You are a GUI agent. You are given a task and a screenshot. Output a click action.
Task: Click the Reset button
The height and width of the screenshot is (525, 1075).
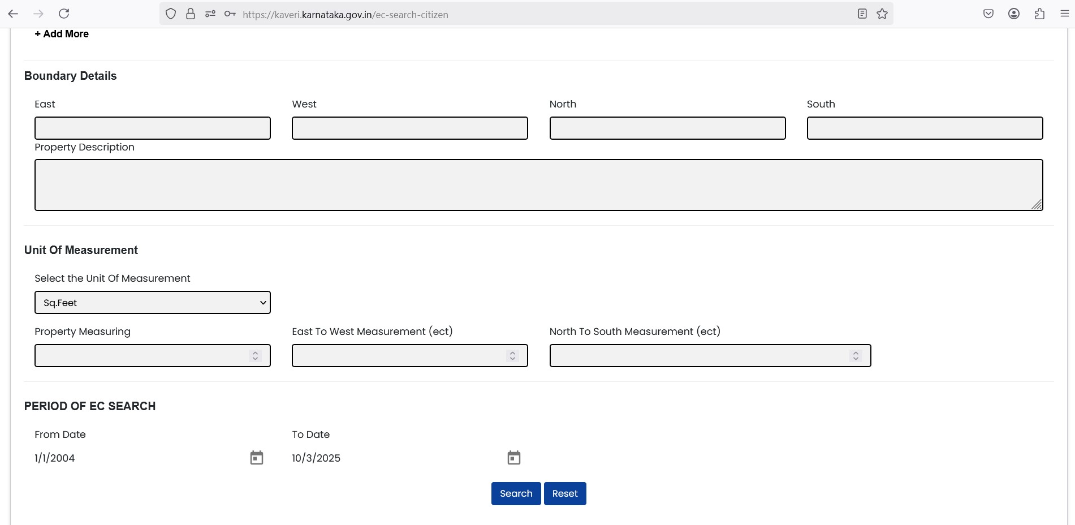coord(565,494)
